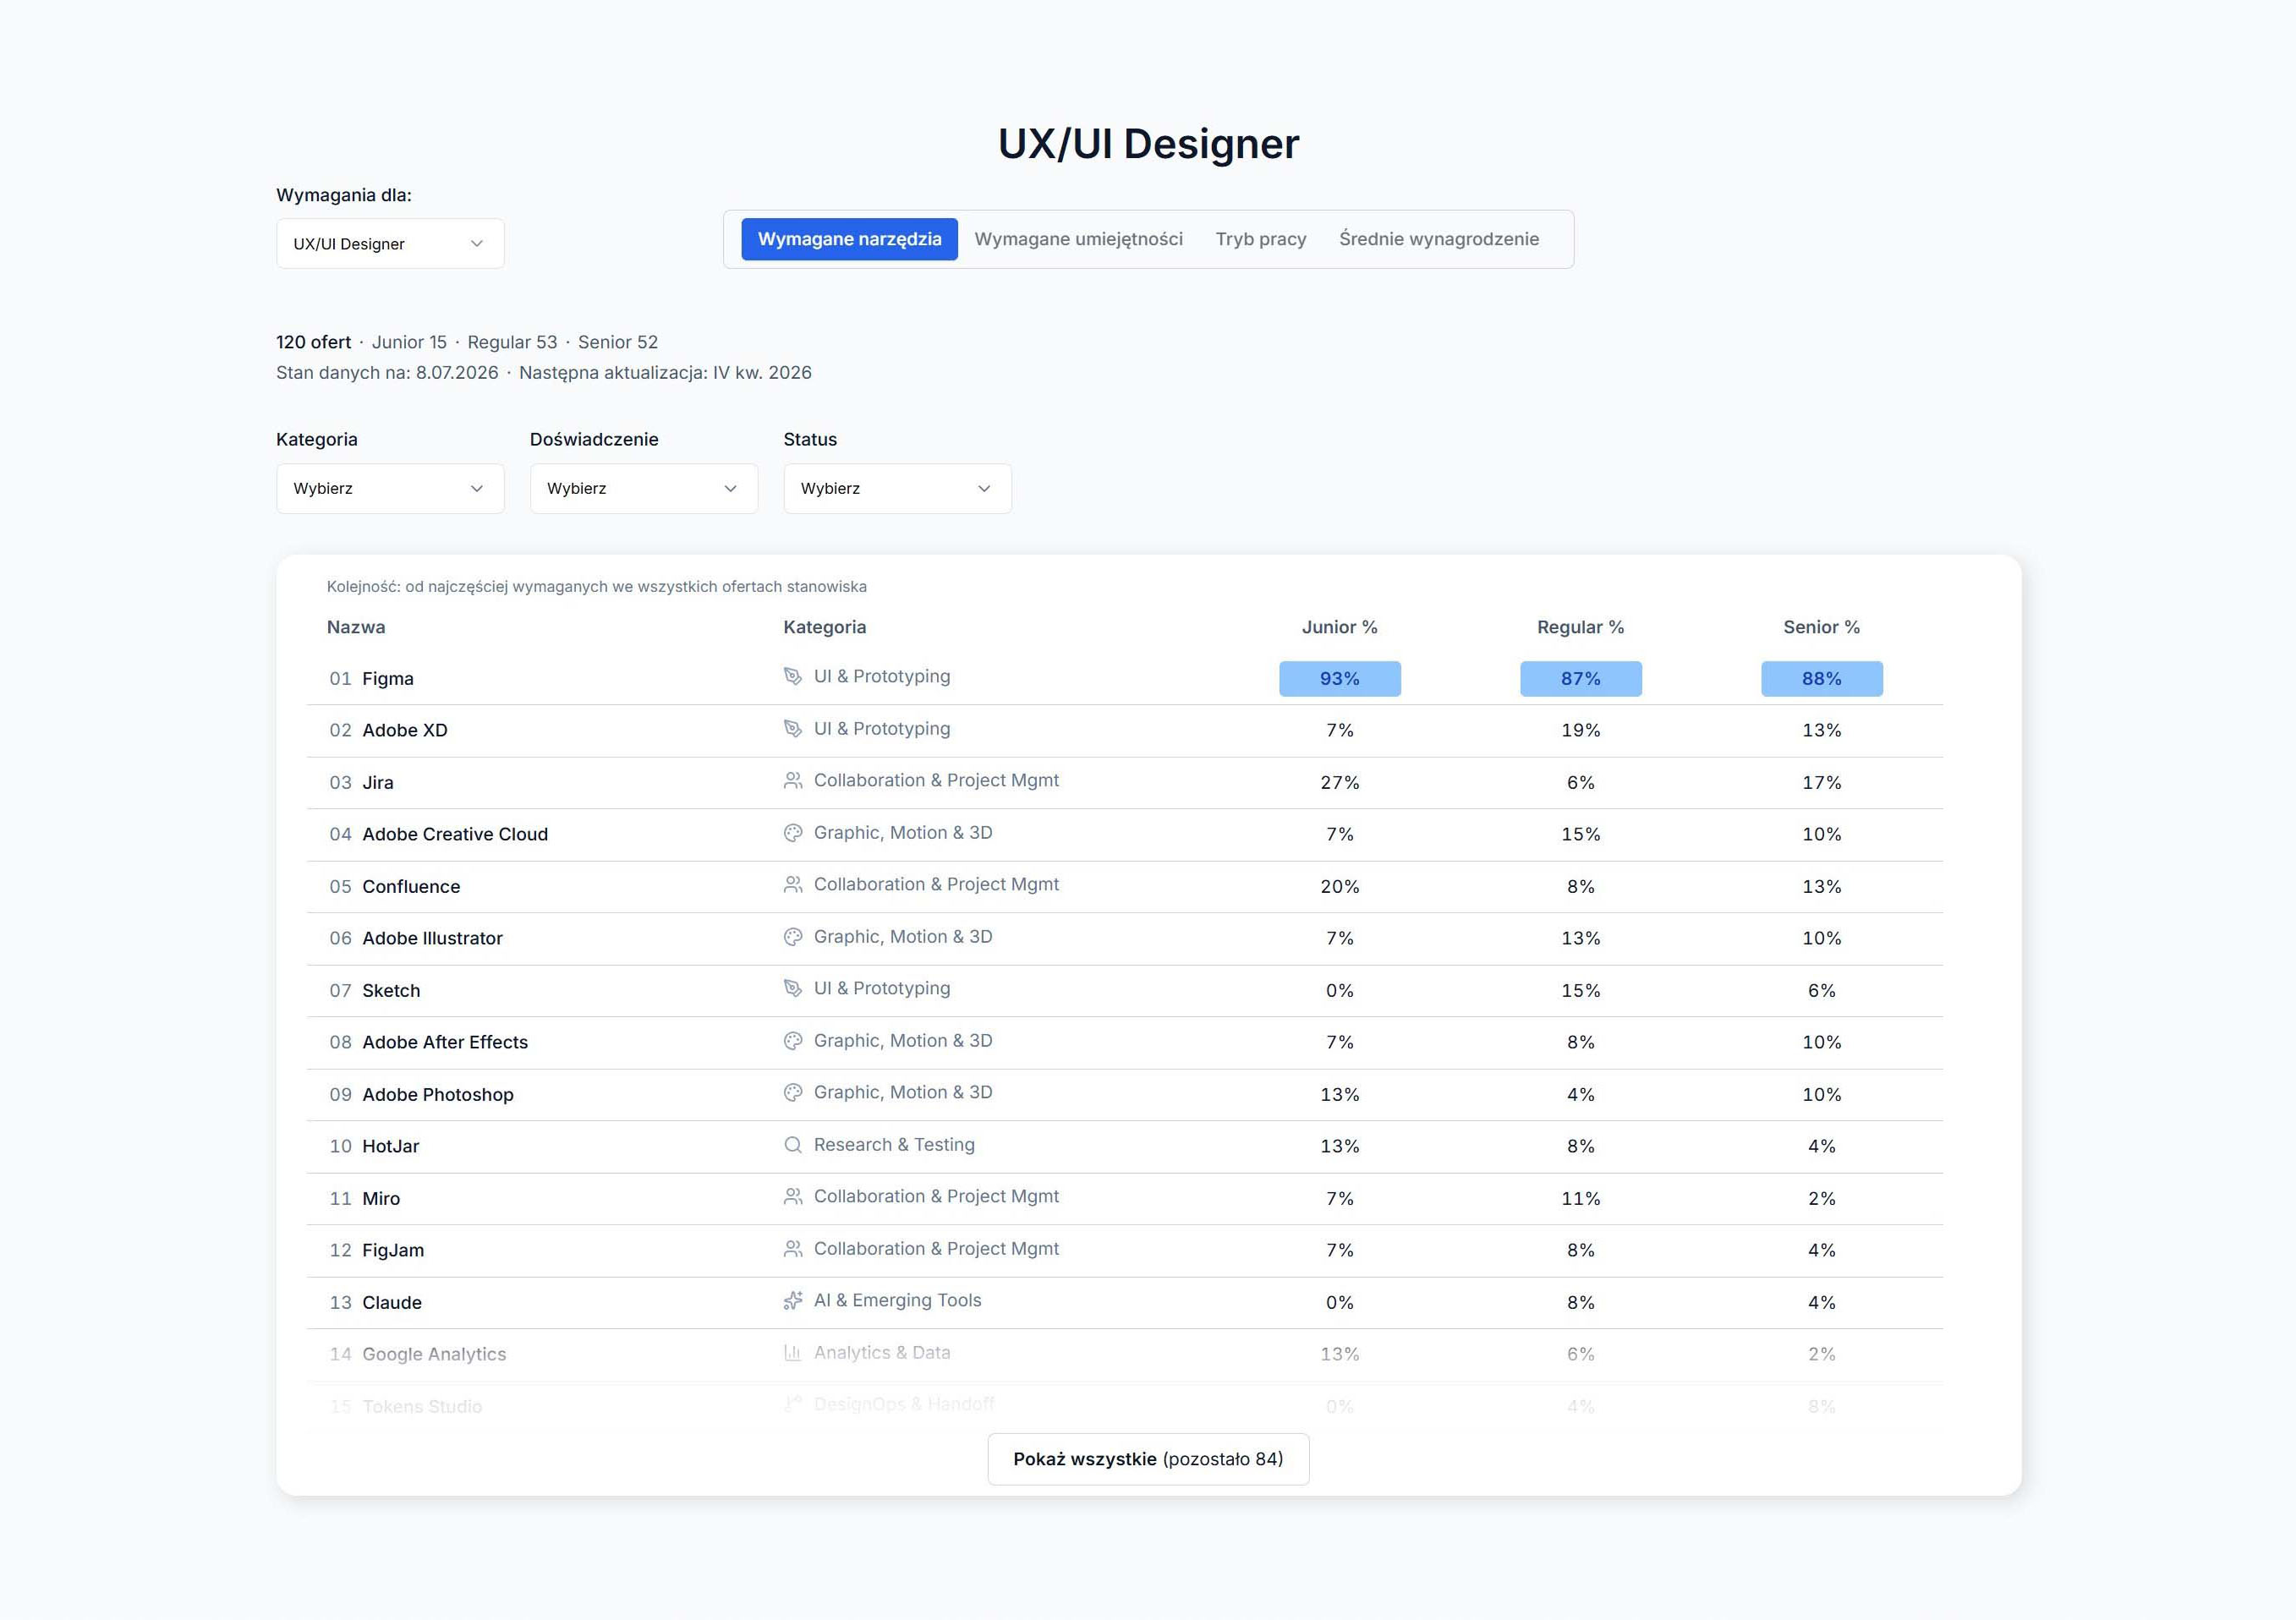The image size is (2296, 1620).
Task: Click the Nazwa column header
Action: coord(356,627)
